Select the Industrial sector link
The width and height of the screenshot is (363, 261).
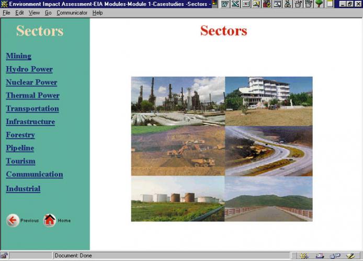[23, 189]
